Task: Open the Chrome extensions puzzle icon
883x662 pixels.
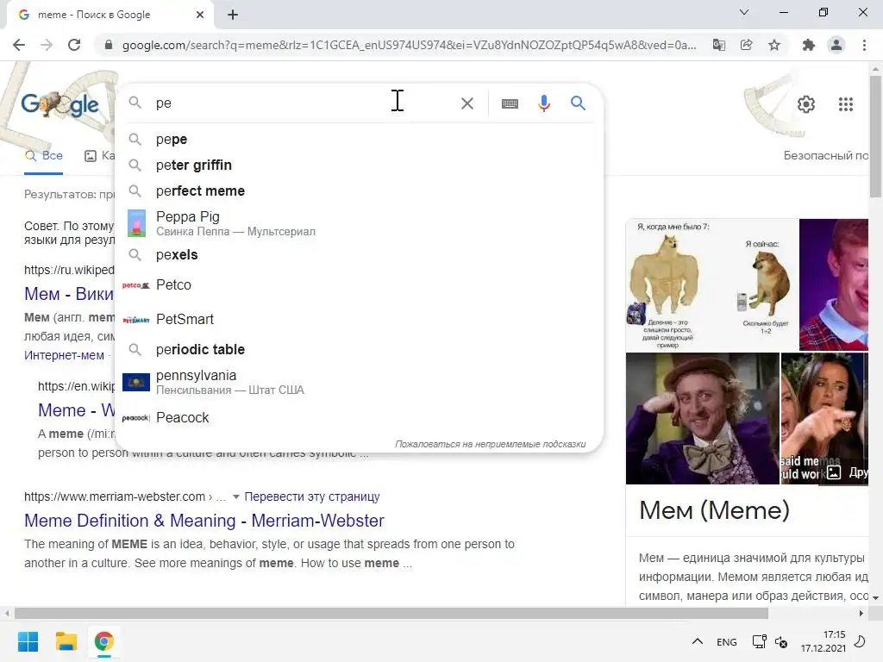Action: 809,45
